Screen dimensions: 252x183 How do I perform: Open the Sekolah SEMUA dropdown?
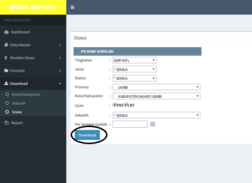157,115
